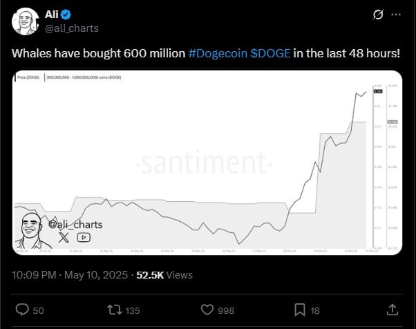Viewport: 416px width, 329px height.
Task: Click the Price (DOGE) legend label in chart
Action: [x=28, y=77]
